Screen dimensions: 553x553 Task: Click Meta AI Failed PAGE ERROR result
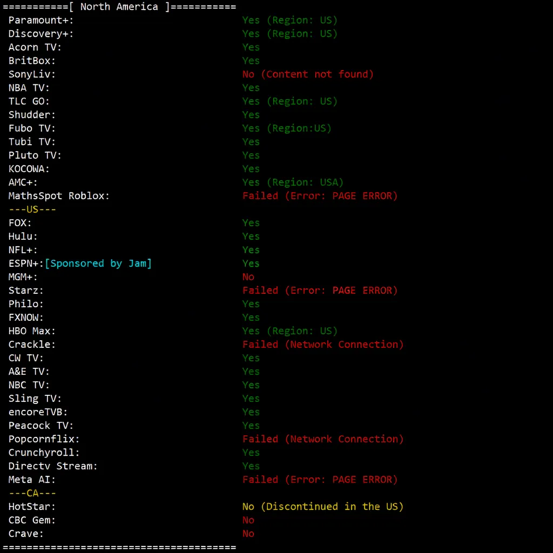coord(320,480)
